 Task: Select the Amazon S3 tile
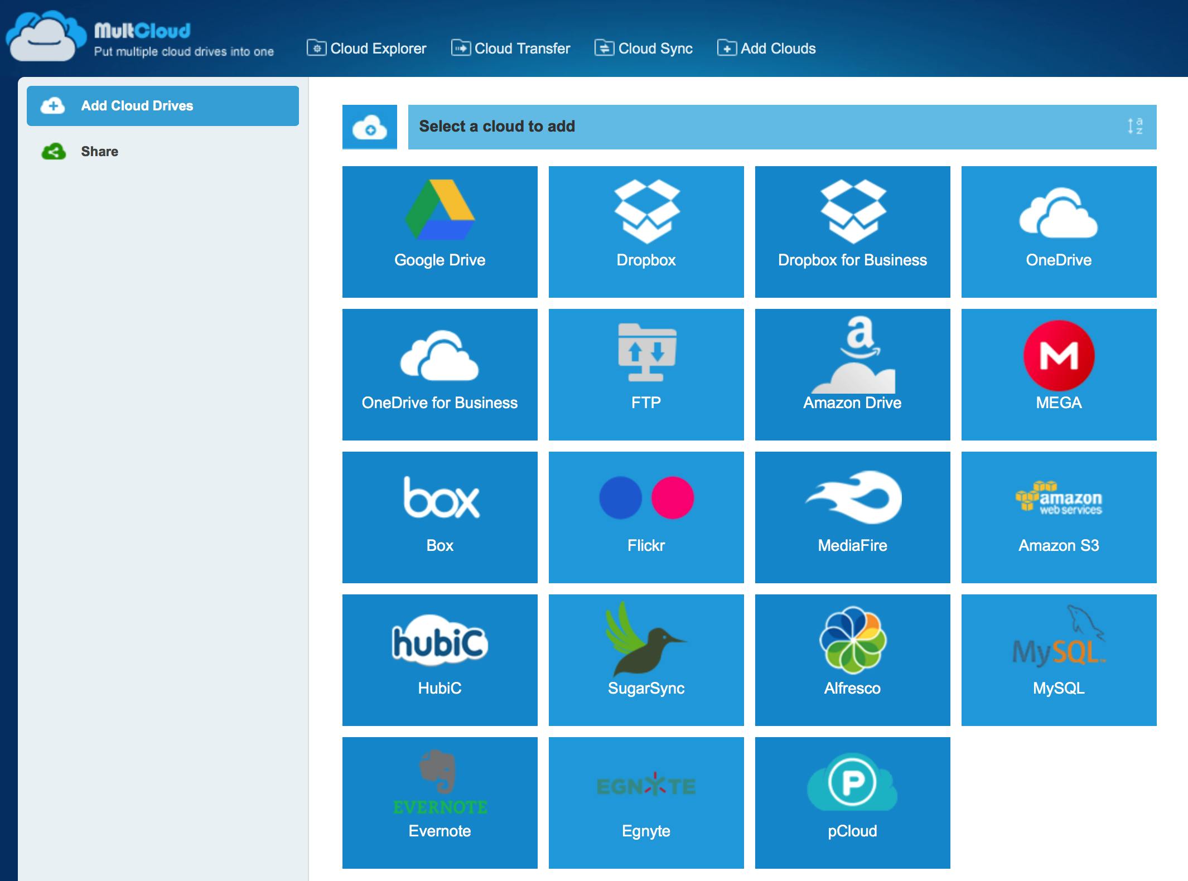(x=1059, y=517)
